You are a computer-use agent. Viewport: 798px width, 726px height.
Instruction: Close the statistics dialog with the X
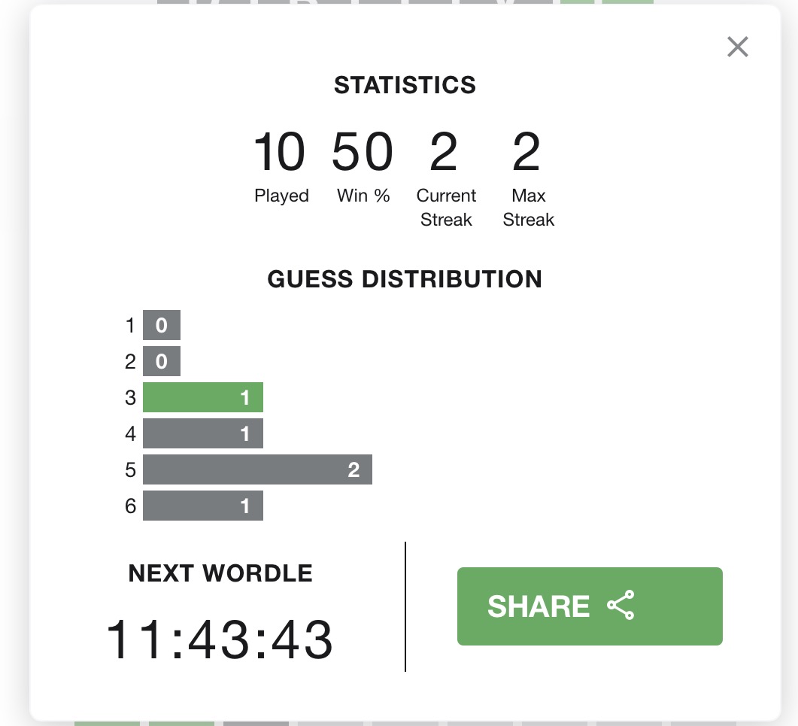(x=737, y=47)
